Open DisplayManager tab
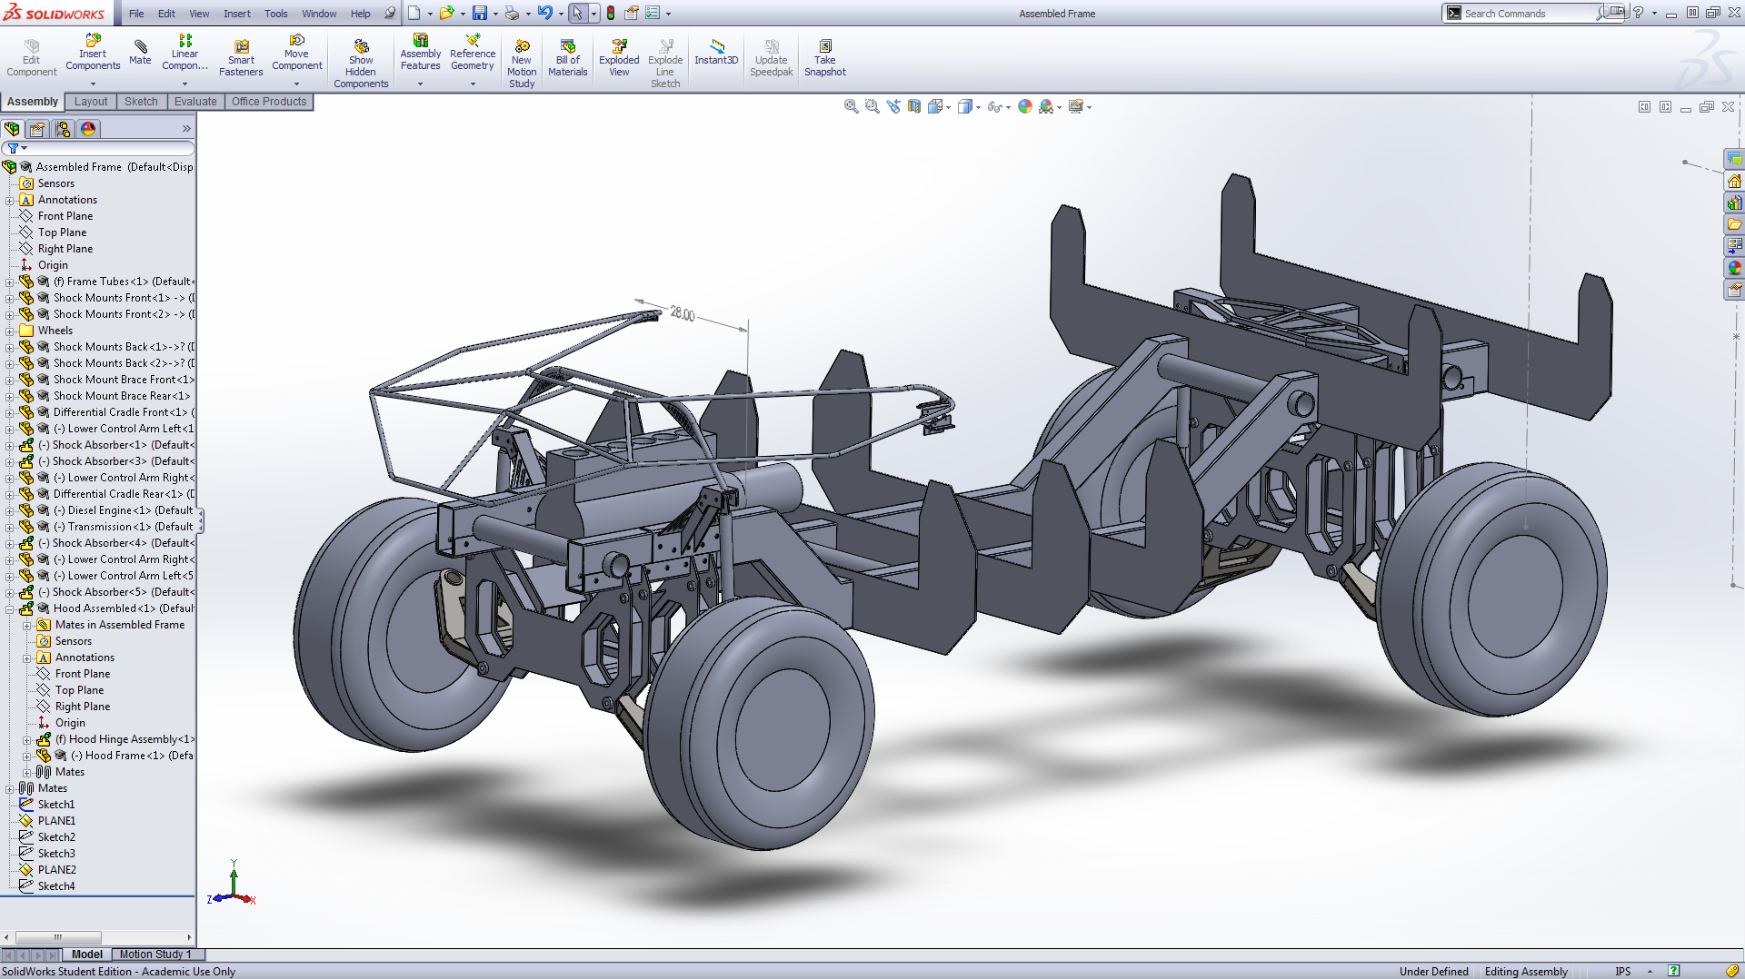 88,129
